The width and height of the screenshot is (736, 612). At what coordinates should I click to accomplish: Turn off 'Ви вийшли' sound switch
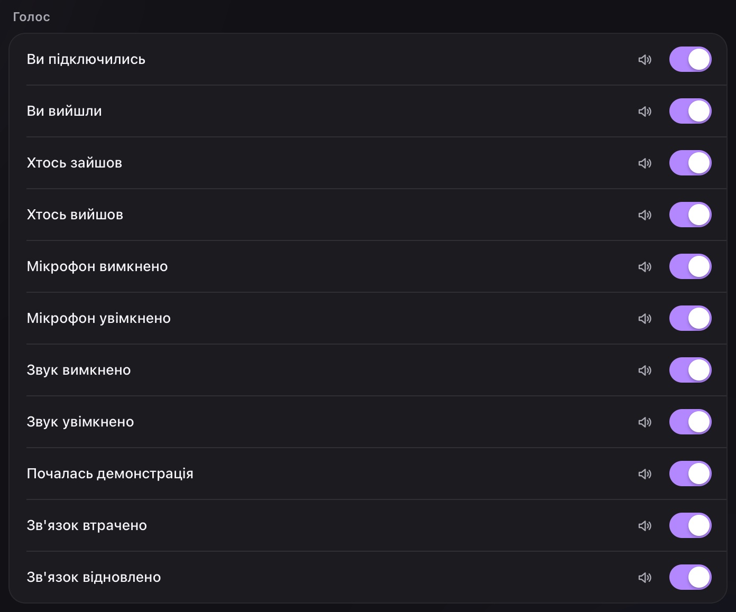coord(690,111)
